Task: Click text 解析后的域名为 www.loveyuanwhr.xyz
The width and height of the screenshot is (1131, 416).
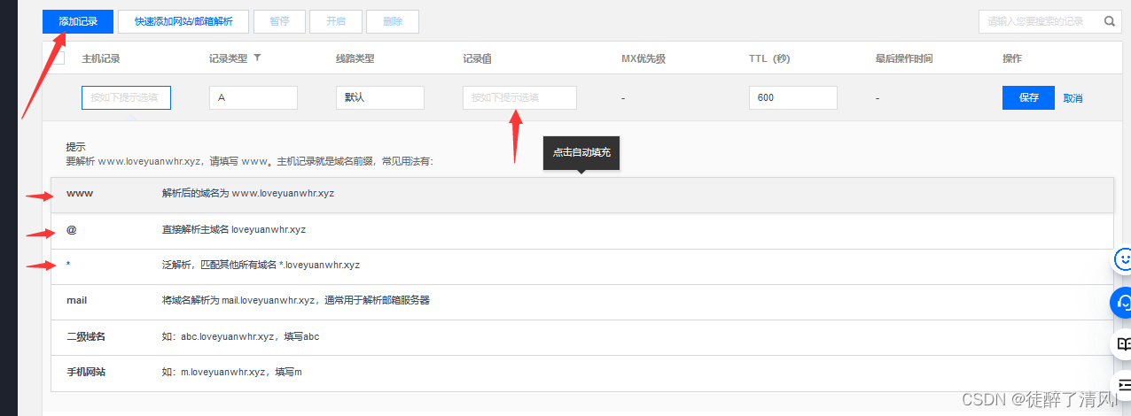Action: tap(248, 193)
